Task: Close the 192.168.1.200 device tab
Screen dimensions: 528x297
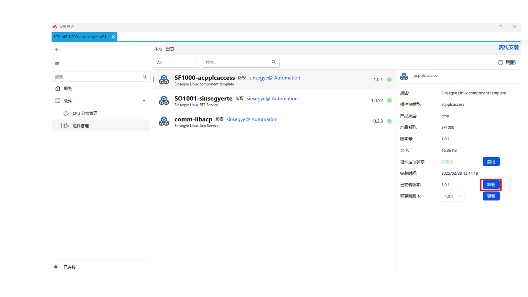Action: click(113, 37)
